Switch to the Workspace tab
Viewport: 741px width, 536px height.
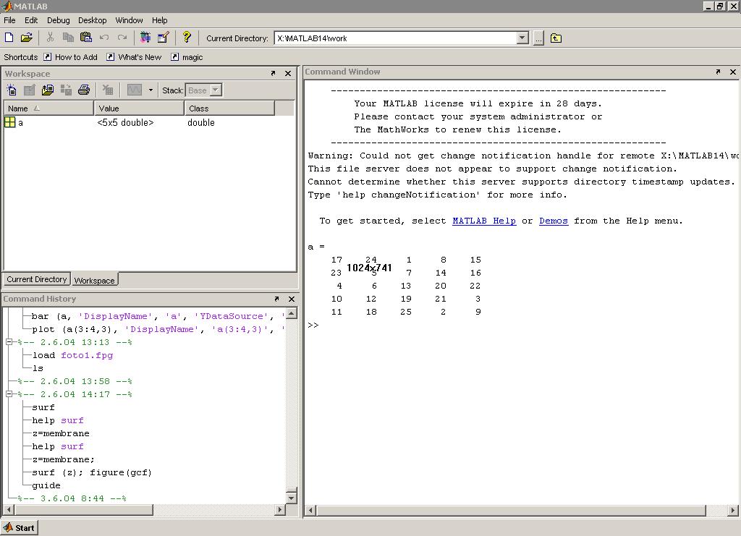coord(95,280)
